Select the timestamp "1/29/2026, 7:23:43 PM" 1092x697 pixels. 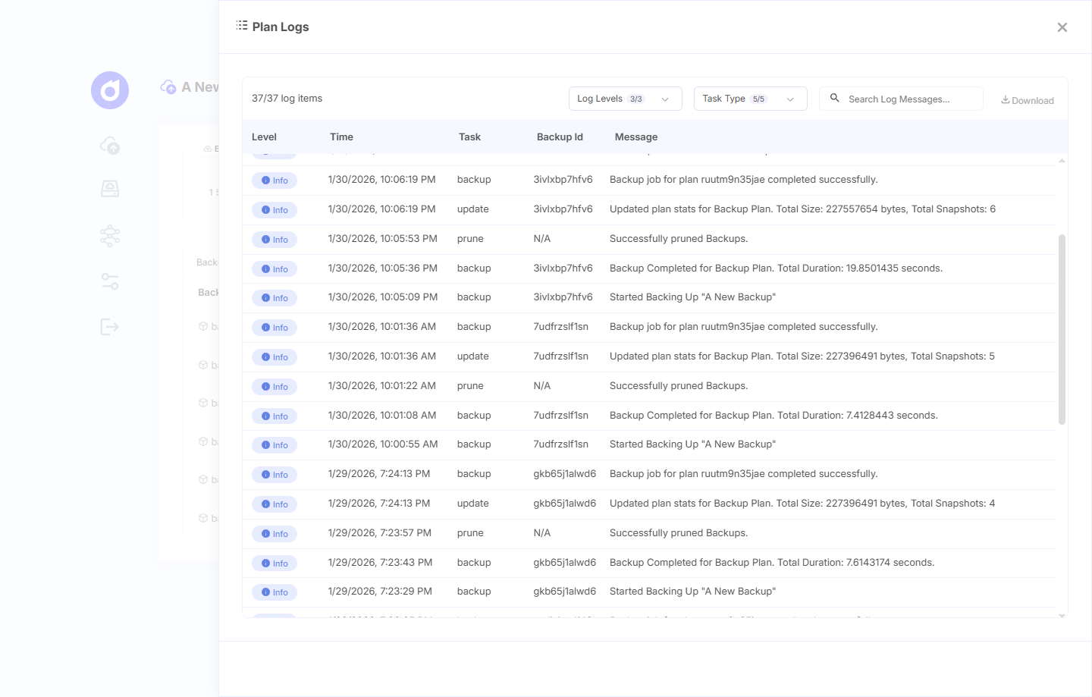coord(380,563)
